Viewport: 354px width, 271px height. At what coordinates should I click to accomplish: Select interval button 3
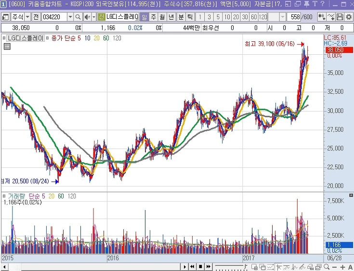coord(209,17)
